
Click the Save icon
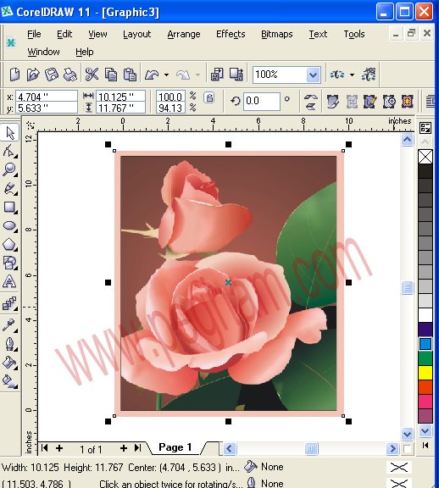(52, 75)
